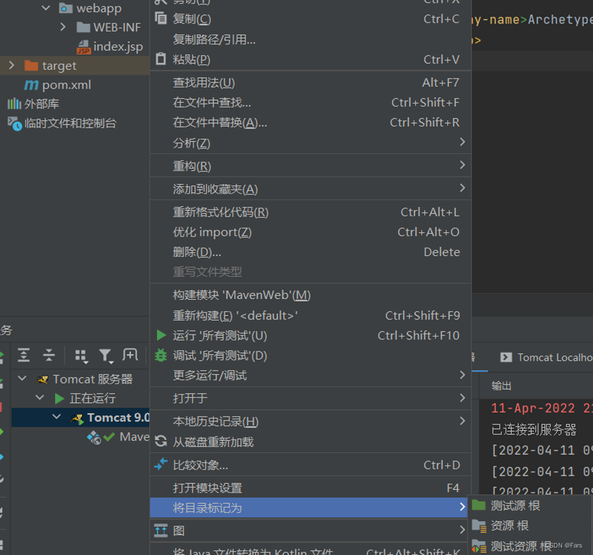The image size is (593, 555).
Task: Open the 分析(Z) submenu arrow
Action: tap(462, 142)
